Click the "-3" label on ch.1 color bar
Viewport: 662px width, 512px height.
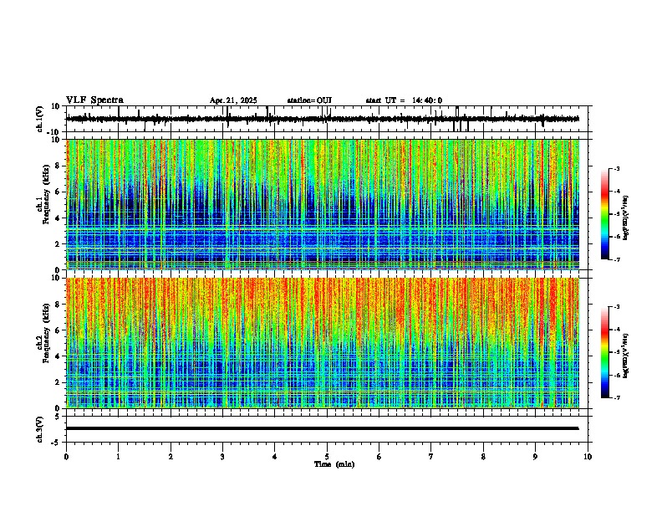617,168
